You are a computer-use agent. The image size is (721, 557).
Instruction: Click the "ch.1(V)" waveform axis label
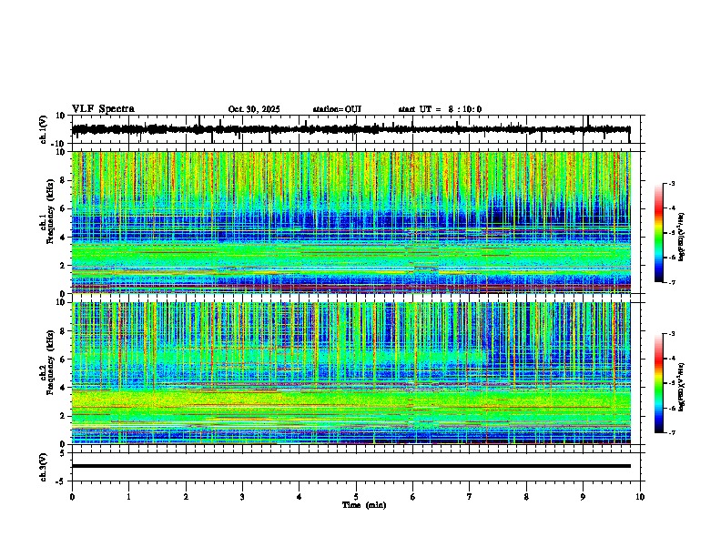[x=44, y=129]
